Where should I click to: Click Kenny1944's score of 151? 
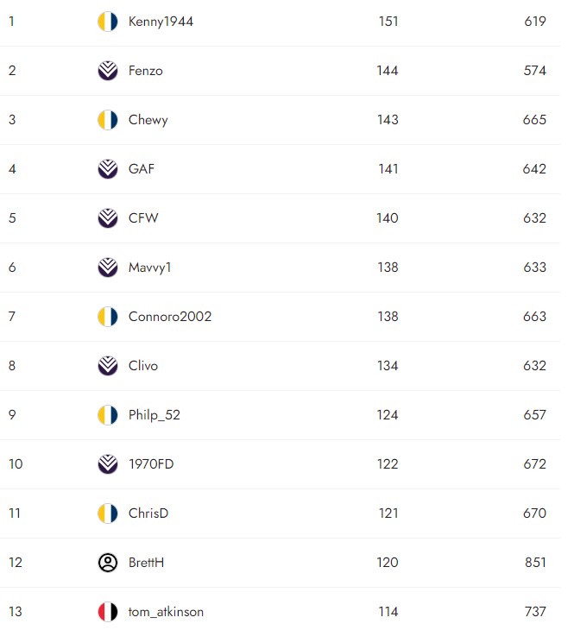pos(388,22)
